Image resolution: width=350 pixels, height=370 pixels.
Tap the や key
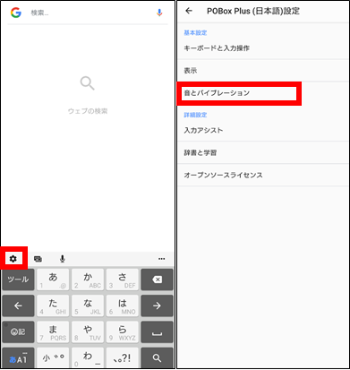coord(88,332)
